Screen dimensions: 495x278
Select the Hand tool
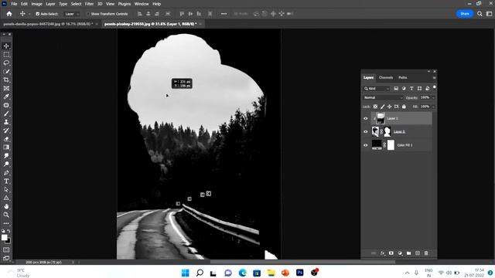(x=6, y=206)
